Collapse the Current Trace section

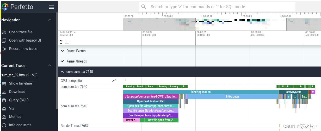tap(50, 65)
